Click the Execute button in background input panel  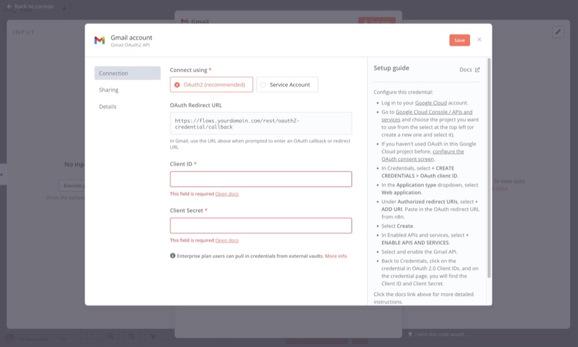[x=72, y=186]
